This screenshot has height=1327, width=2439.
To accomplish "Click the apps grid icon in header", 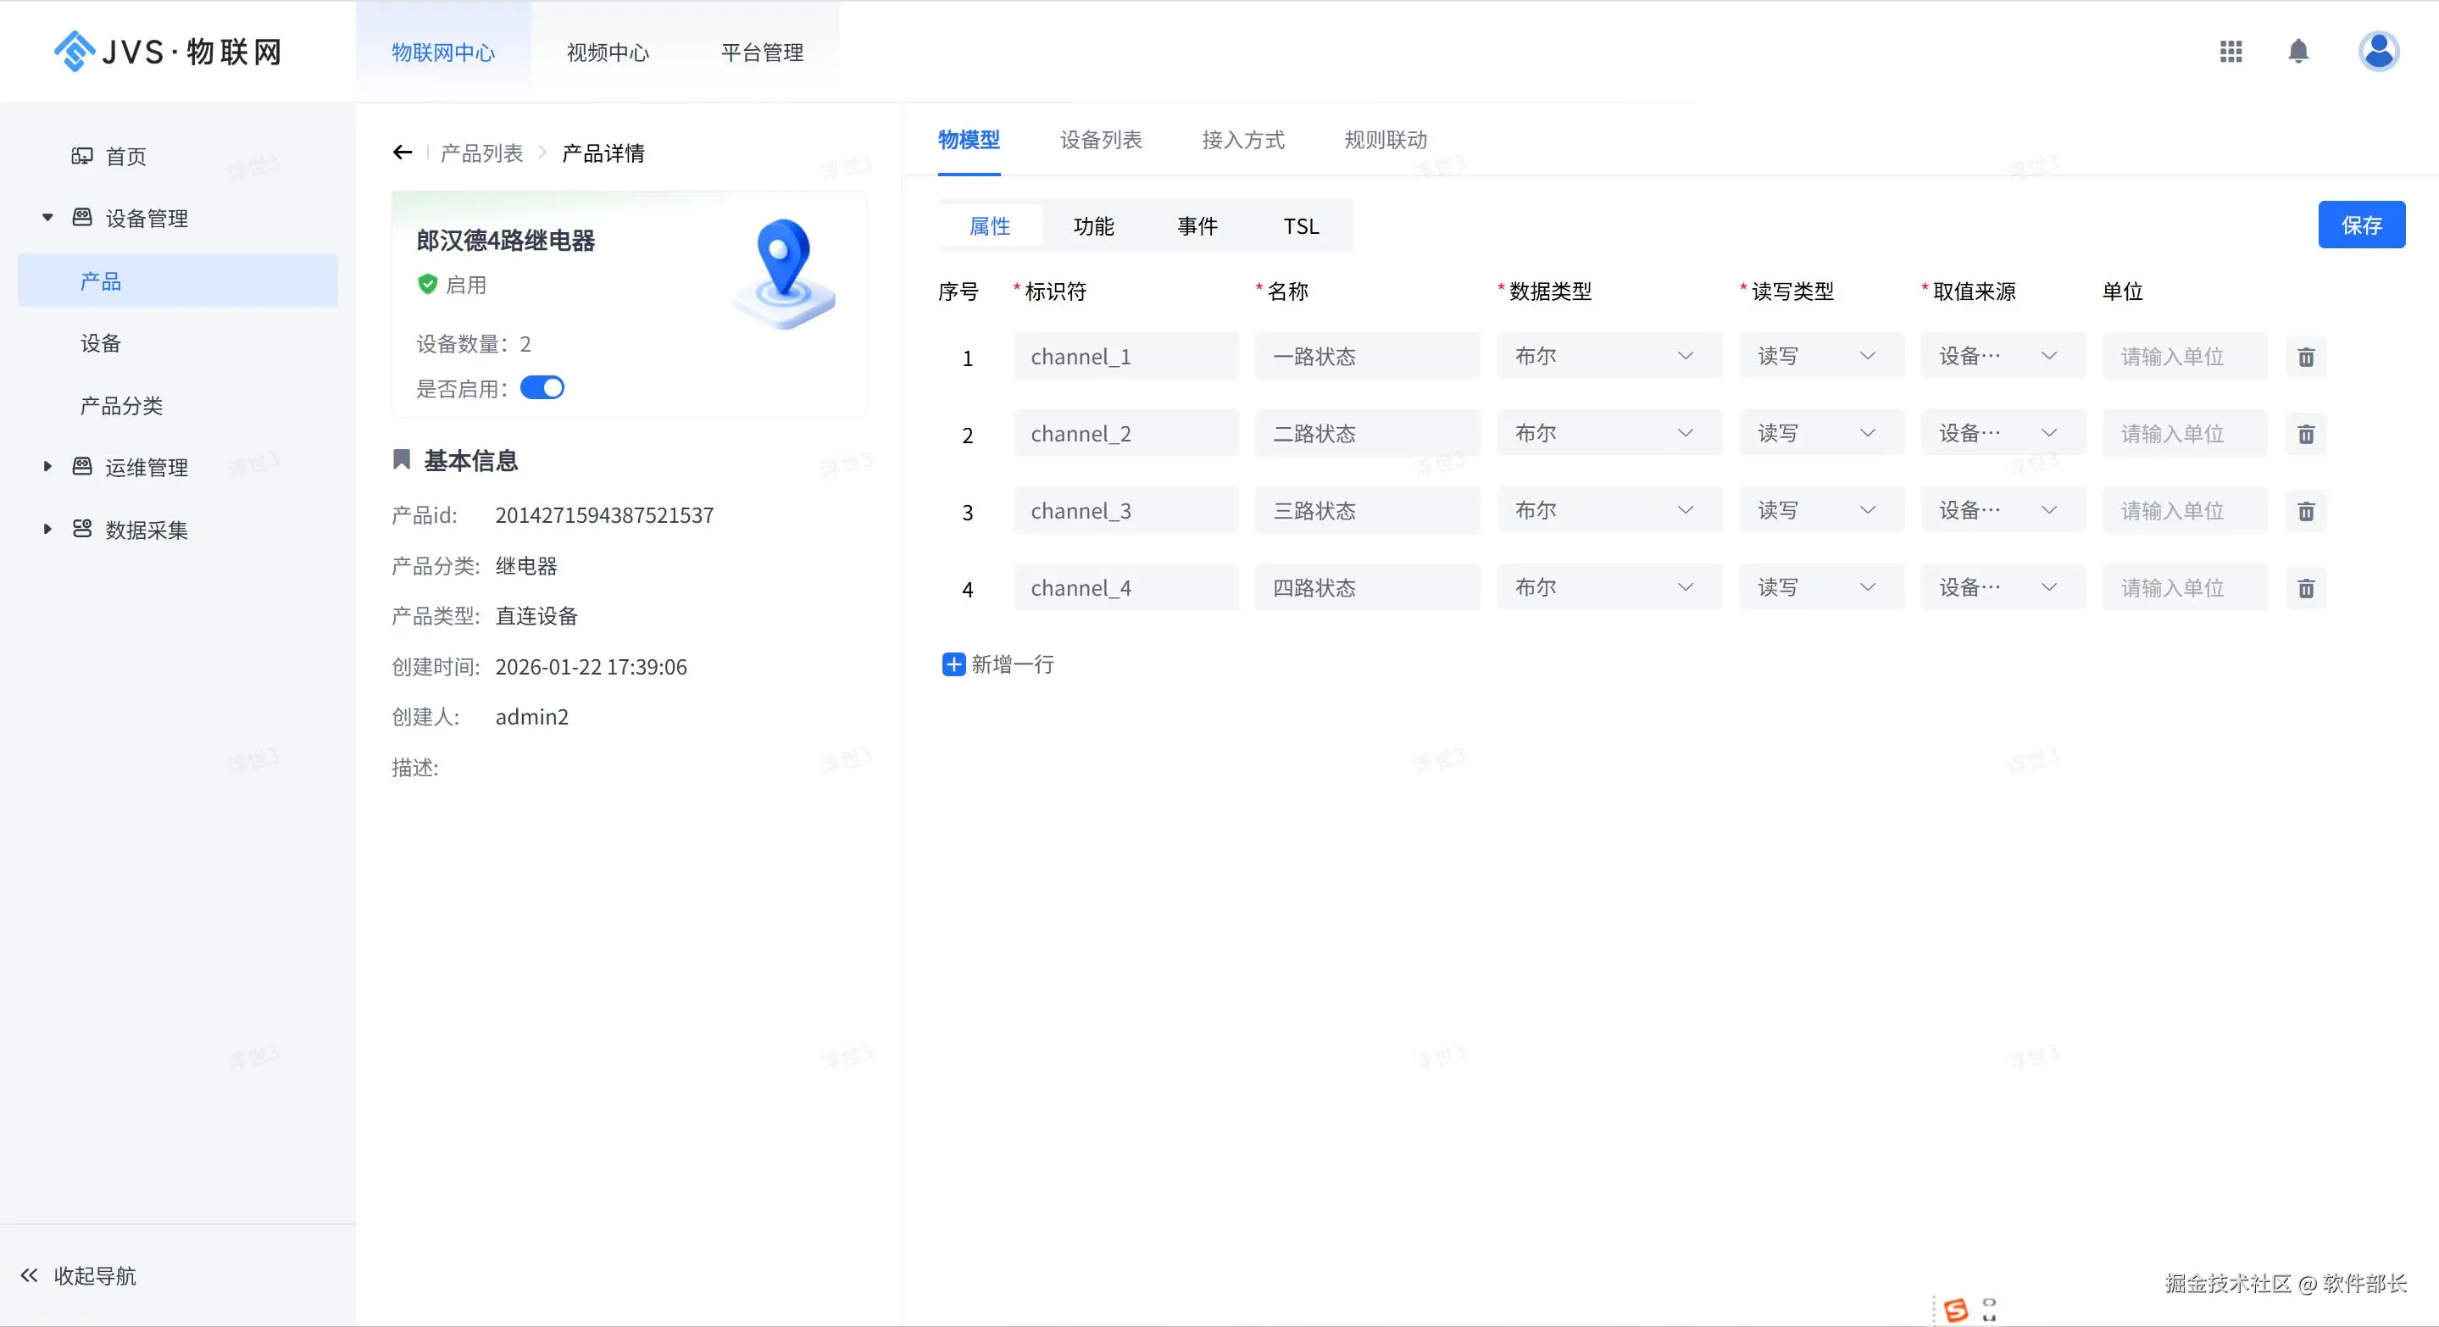I will coord(2231,51).
